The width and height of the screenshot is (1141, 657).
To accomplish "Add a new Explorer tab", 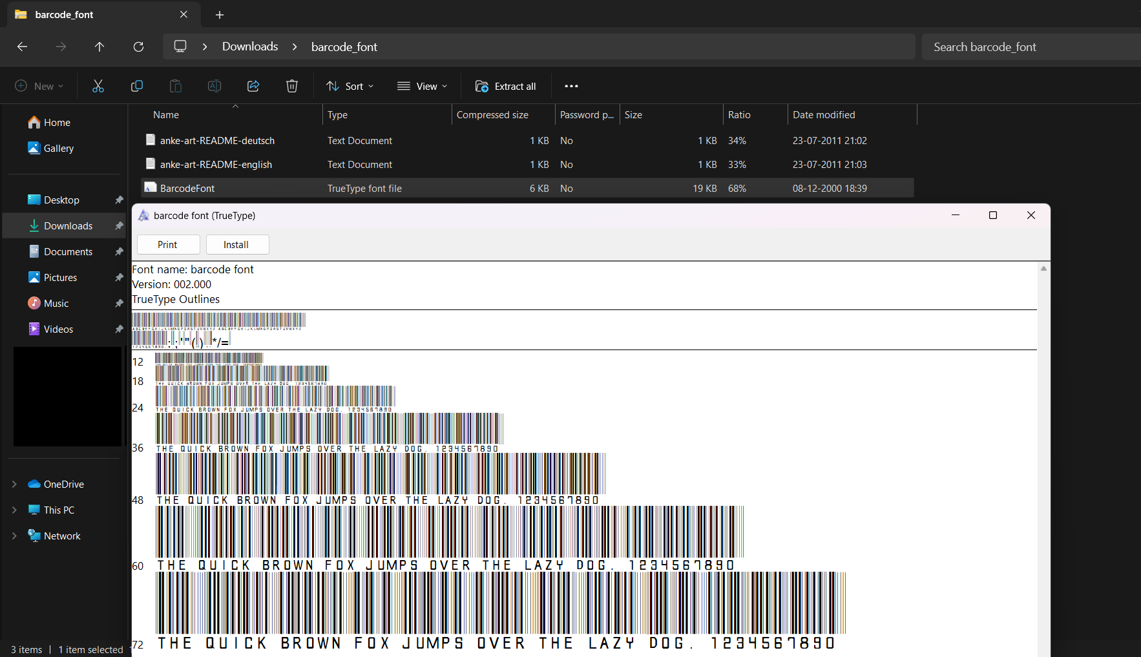I will tap(220, 14).
